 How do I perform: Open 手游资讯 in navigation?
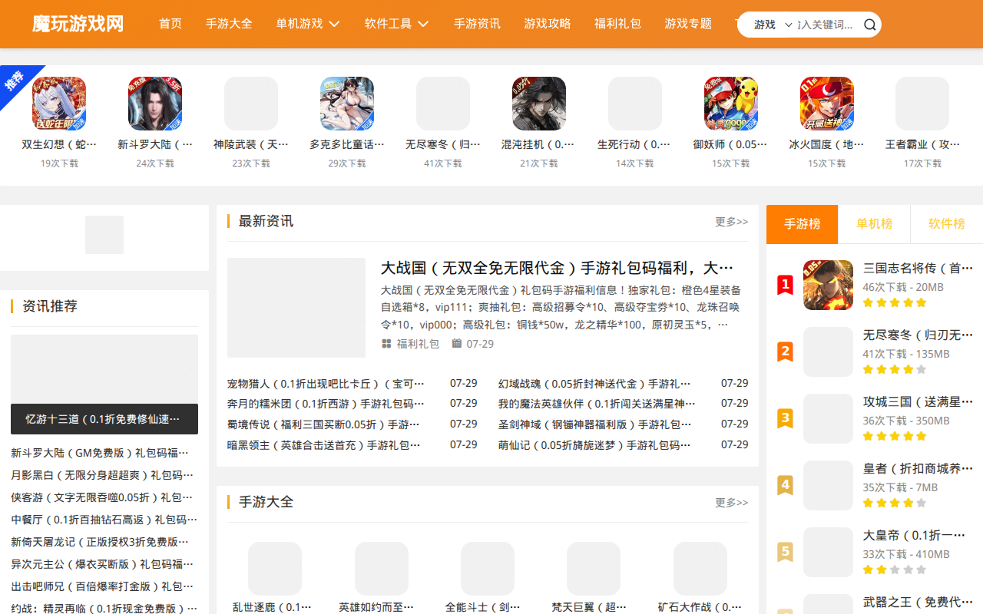(x=477, y=24)
